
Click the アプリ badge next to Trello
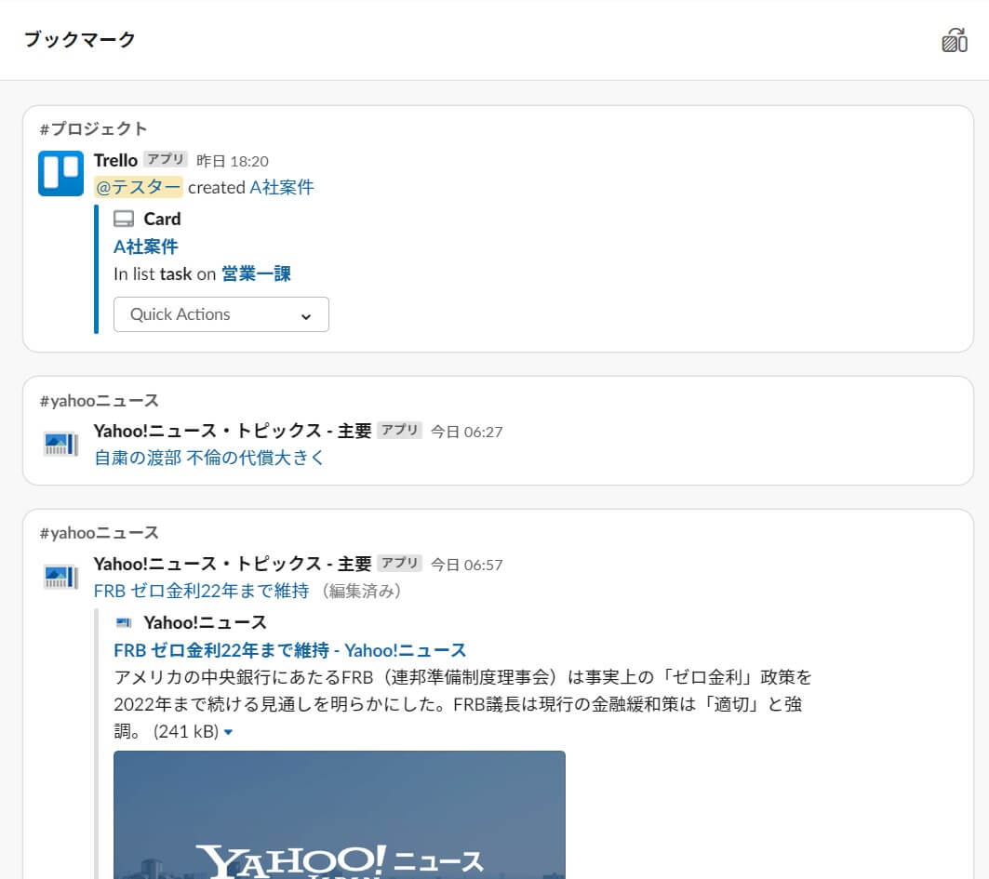(x=166, y=160)
